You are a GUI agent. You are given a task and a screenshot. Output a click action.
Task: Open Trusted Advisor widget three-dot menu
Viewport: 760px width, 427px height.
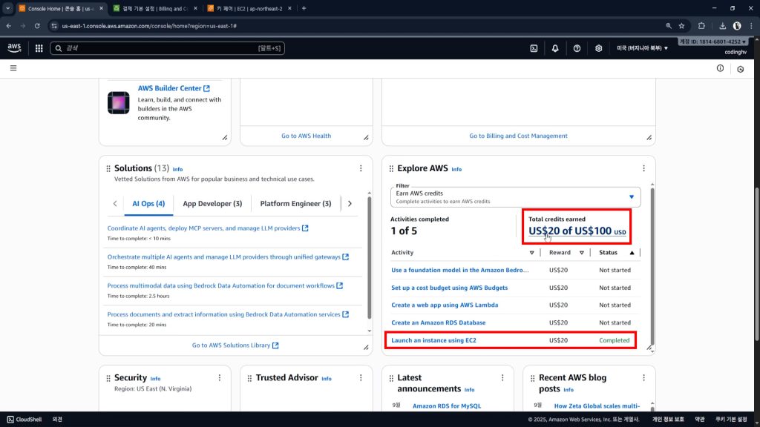point(361,377)
